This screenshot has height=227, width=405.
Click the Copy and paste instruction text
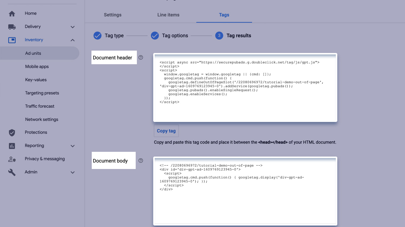245,142
